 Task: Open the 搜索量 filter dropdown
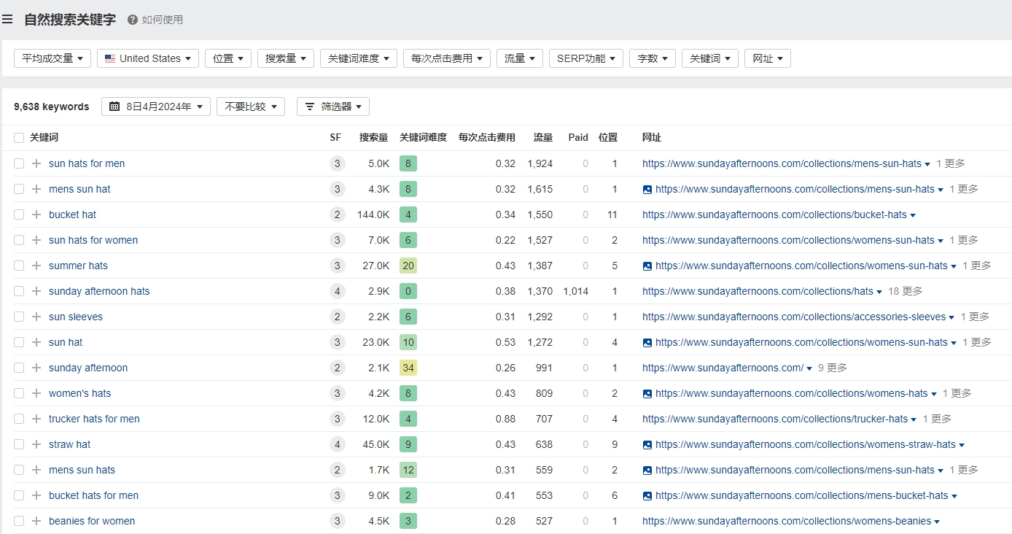click(x=286, y=58)
